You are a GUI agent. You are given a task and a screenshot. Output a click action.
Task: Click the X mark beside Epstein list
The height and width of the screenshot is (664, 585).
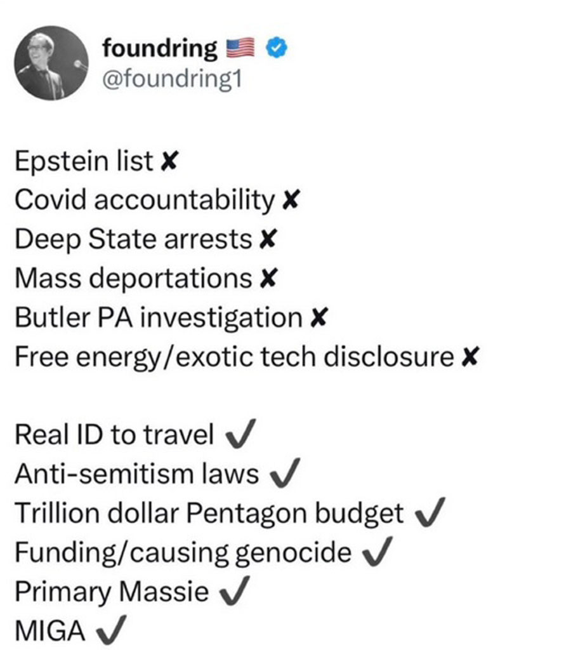tap(168, 163)
